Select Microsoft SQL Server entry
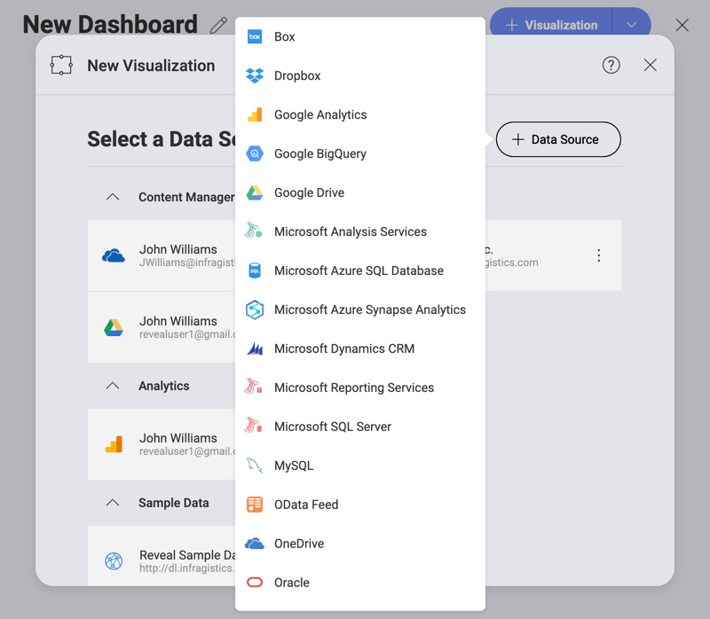Viewport: 710px width, 619px height. click(x=360, y=427)
